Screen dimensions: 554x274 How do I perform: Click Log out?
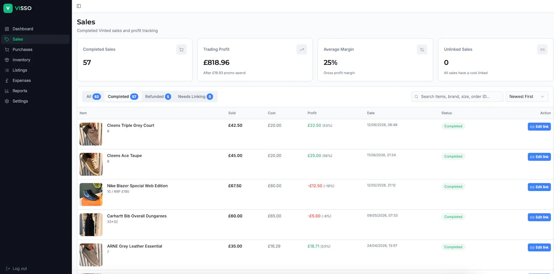(16, 269)
